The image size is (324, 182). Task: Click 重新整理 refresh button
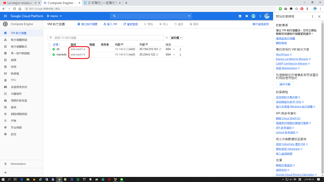(131, 24)
